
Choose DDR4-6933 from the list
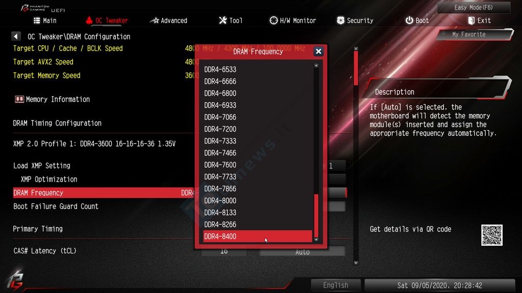tap(257, 105)
